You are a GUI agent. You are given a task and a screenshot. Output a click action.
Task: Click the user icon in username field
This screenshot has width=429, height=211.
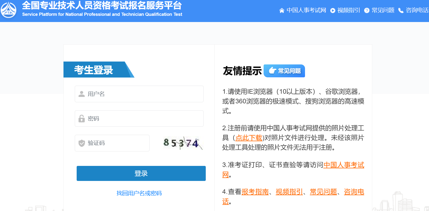click(81, 94)
